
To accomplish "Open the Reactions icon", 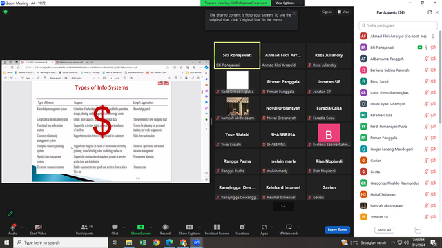I will pos(242,227).
